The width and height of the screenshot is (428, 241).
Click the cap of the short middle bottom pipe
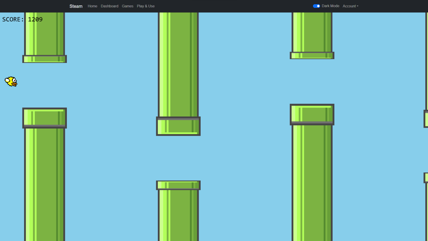(178, 185)
